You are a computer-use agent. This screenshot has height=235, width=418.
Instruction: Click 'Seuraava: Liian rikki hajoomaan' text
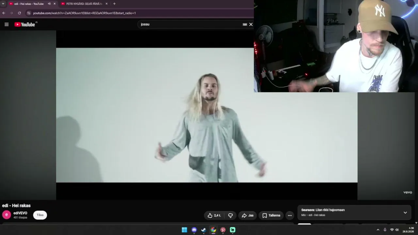click(323, 210)
